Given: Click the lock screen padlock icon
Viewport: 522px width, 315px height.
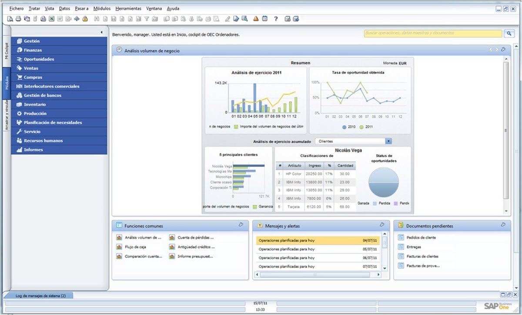Looking at the screenshot, I should (85, 19).
